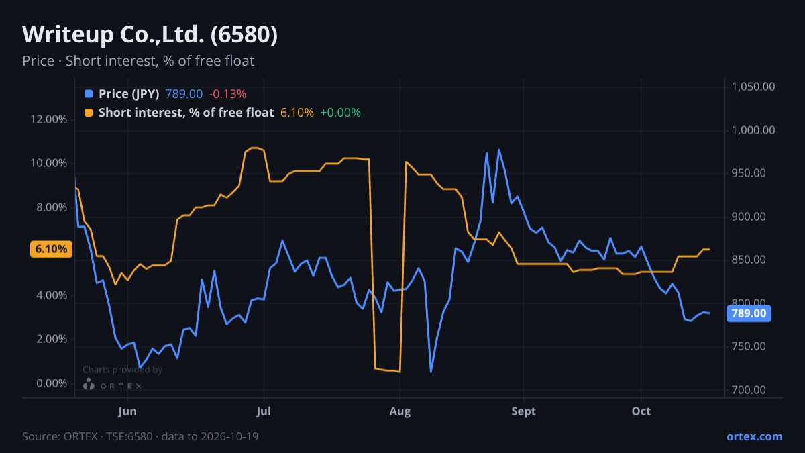805x453 pixels.
Task: Click the Charts provided by text
Action: [x=122, y=370]
